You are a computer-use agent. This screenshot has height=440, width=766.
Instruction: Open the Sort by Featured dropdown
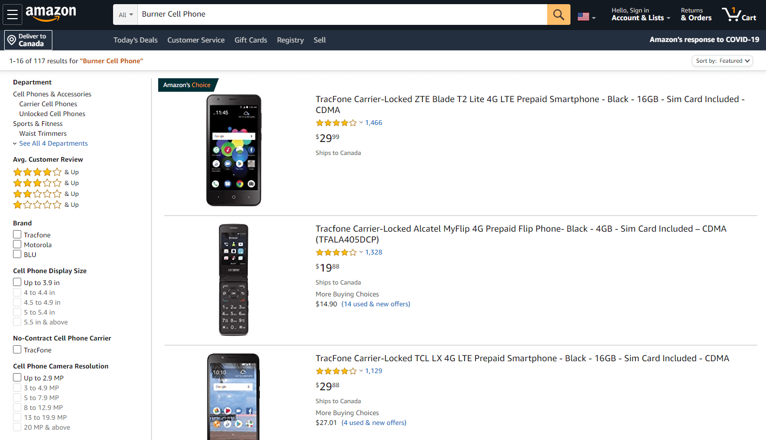point(722,60)
